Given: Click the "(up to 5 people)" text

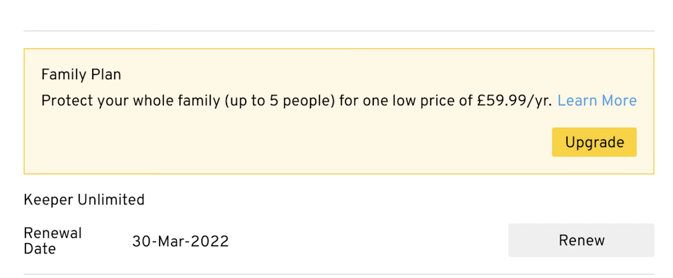Looking at the screenshot, I should pyautogui.click(x=280, y=101).
